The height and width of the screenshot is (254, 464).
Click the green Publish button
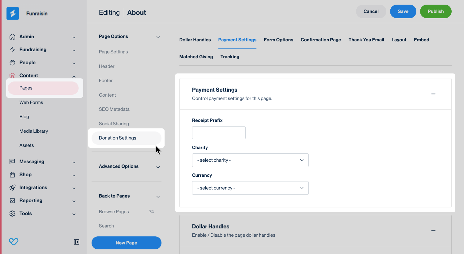pos(436,11)
